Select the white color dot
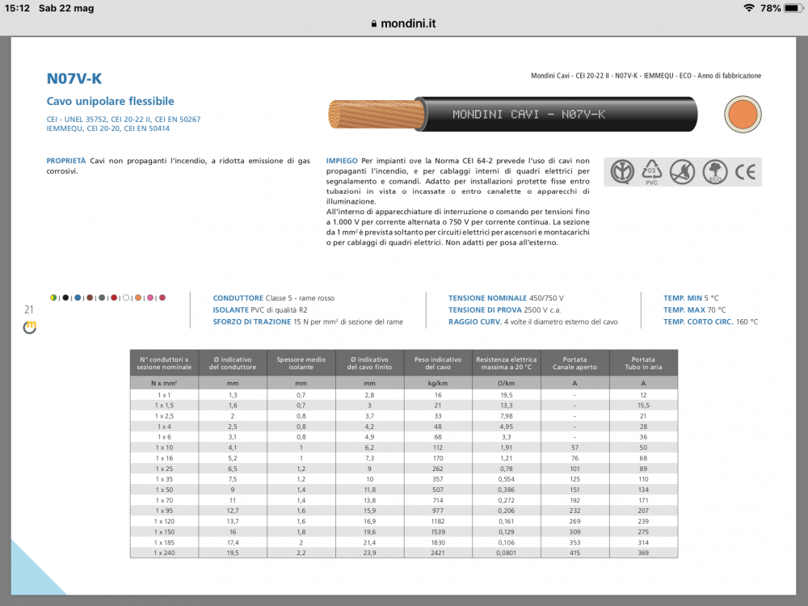The height and width of the screenshot is (606, 808). click(126, 298)
